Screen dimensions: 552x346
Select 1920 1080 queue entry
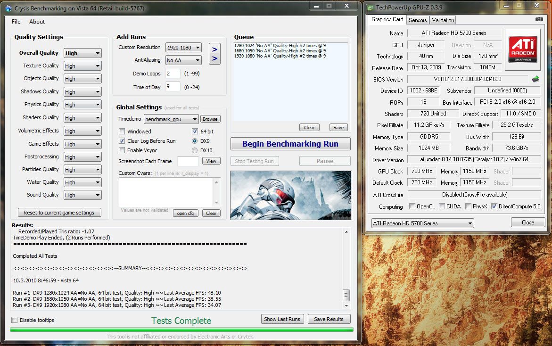pyautogui.click(x=280, y=56)
